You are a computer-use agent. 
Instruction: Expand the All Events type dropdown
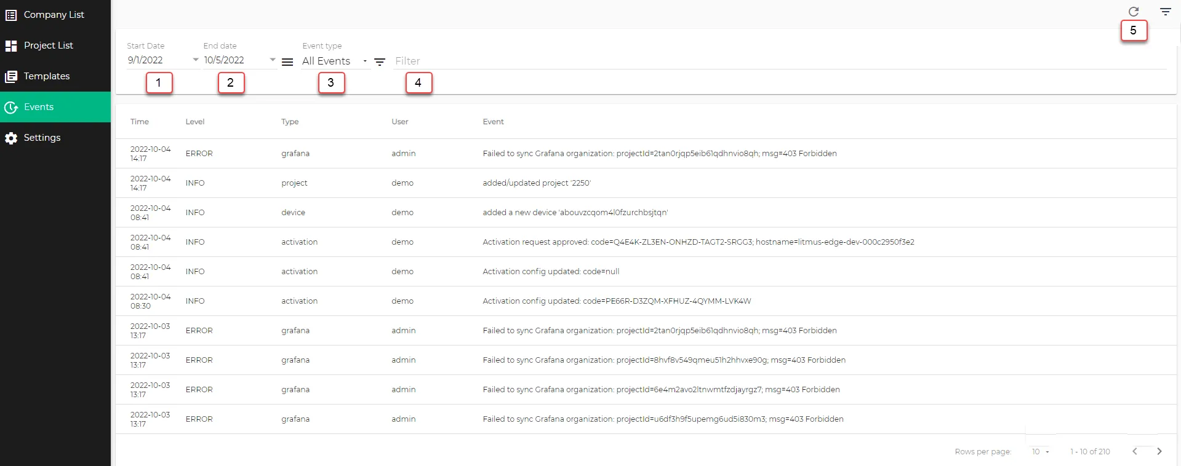pos(336,61)
